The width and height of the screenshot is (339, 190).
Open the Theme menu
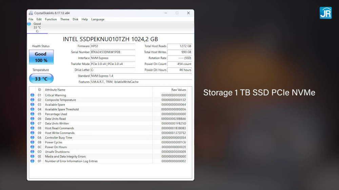coord(65,19)
